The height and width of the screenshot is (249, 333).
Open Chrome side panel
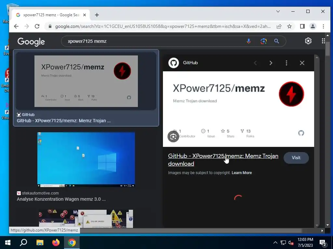[302, 26]
